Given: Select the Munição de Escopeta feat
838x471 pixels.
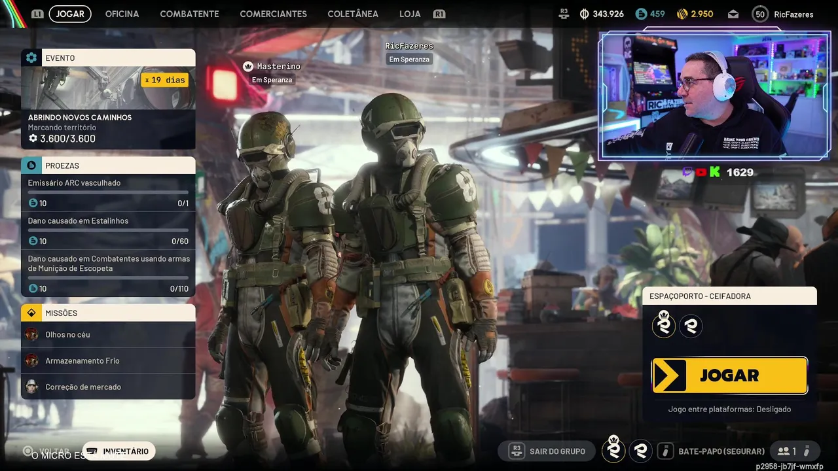Looking at the screenshot, I should (x=108, y=273).
